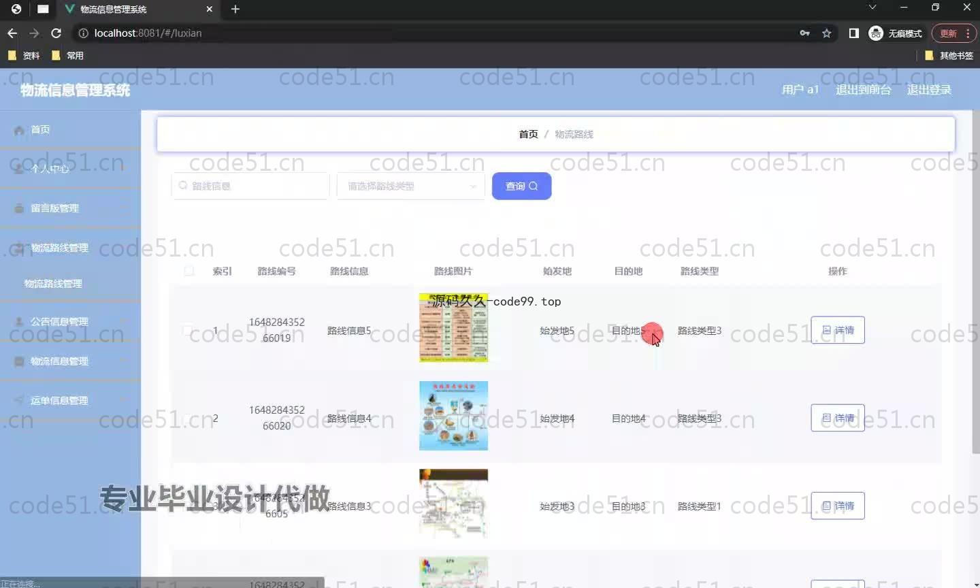Click the home icon beside 首页 in sidebar
Screen dimensions: 980x588
click(x=19, y=129)
